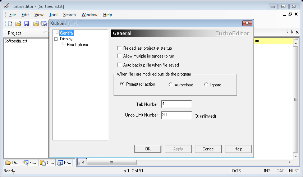The height and width of the screenshot is (177, 303).
Task: Enable Reload last project at startup
Action: [x=119, y=48]
